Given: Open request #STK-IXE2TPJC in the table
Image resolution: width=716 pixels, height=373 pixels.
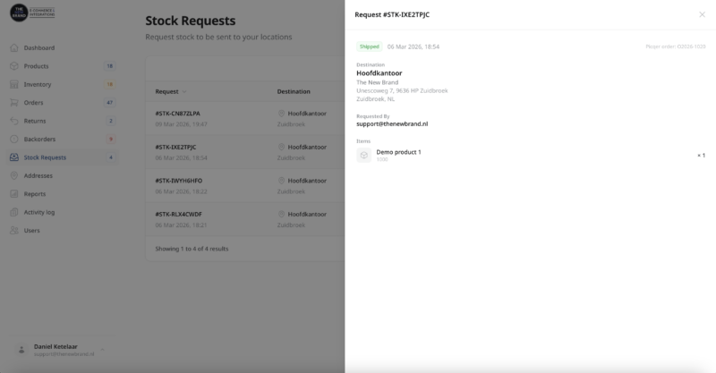Looking at the screenshot, I should tap(175, 147).
